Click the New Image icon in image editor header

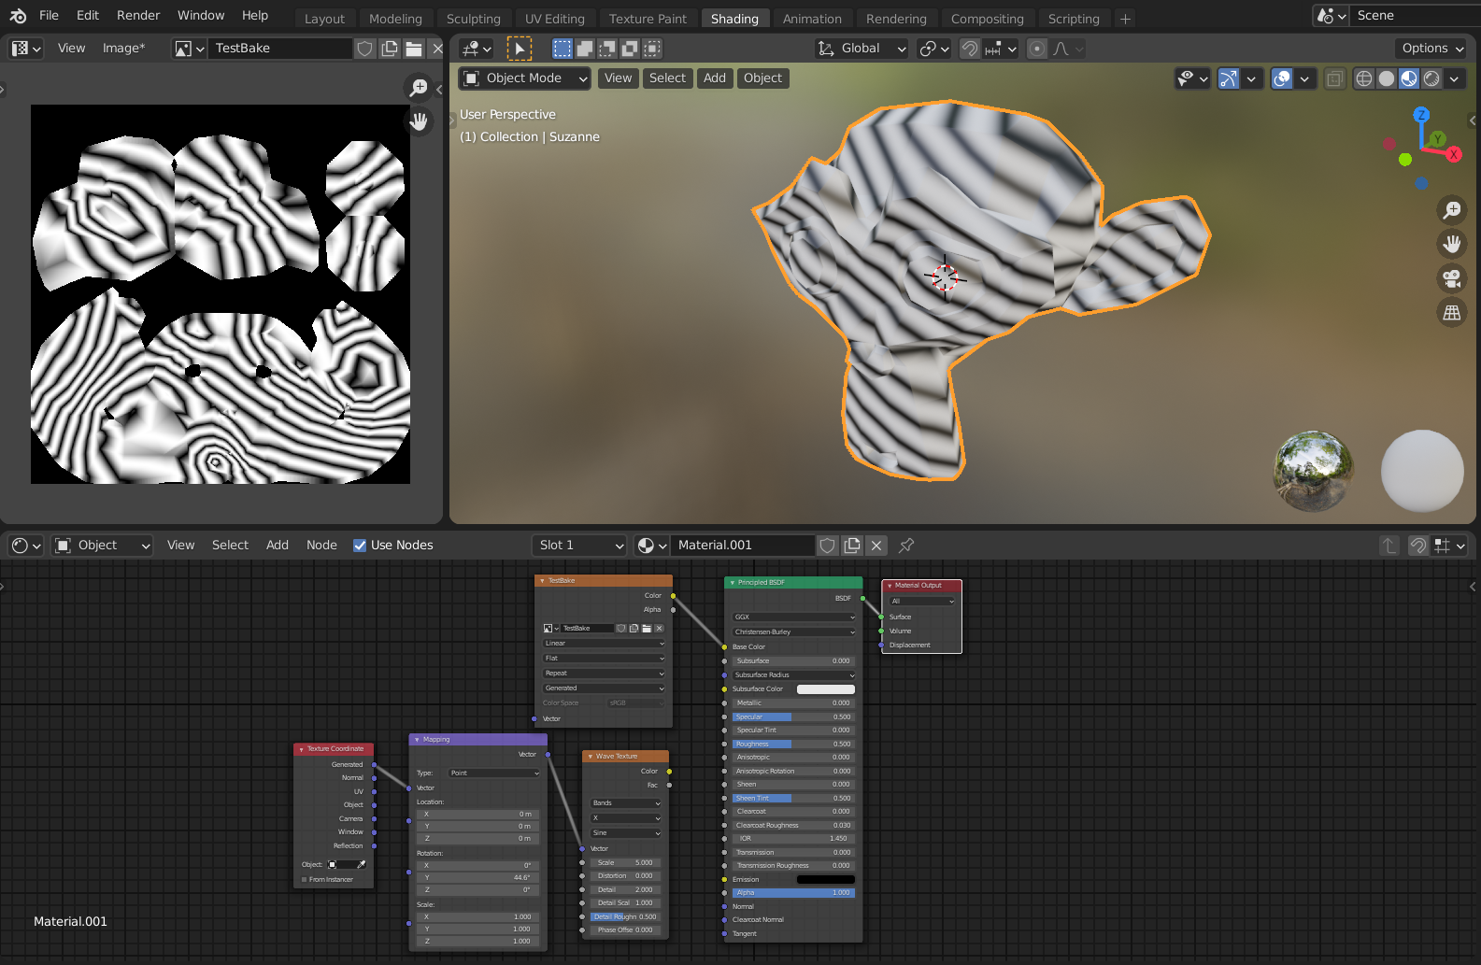point(390,49)
